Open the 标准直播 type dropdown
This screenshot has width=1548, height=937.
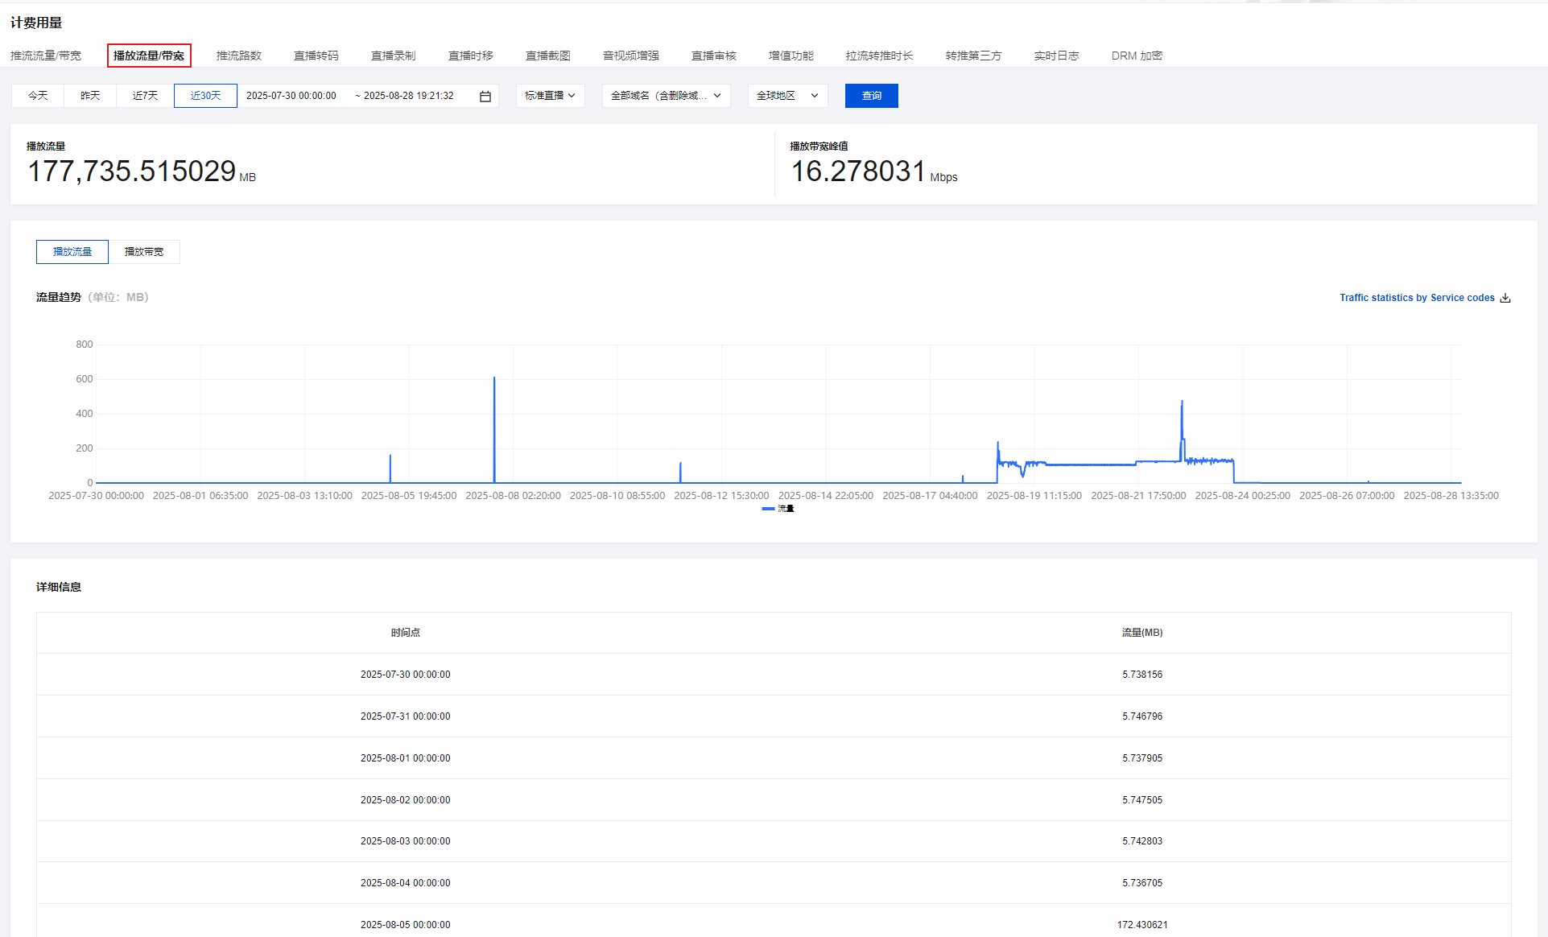[551, 96]
